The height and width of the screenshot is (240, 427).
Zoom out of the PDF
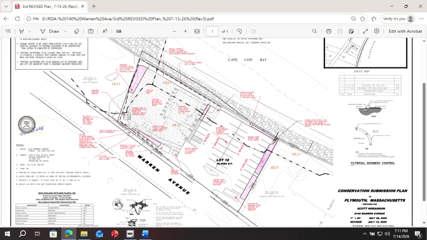coord(174,31)
